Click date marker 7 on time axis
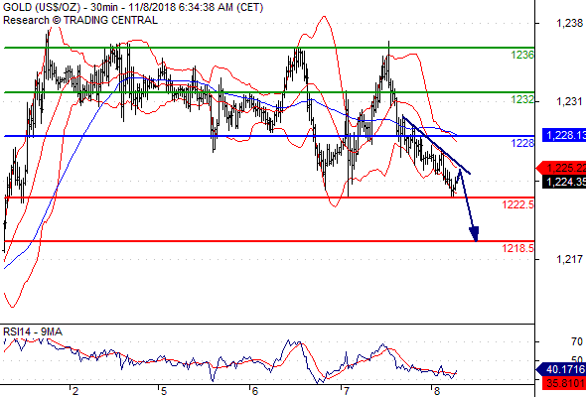Image resolution: width=586 pixels, height=397 pixels. pos(346,391)
